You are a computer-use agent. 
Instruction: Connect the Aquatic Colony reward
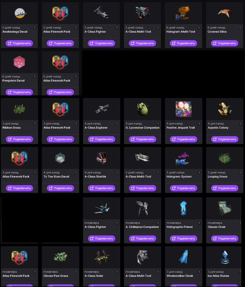pos(225,139)
